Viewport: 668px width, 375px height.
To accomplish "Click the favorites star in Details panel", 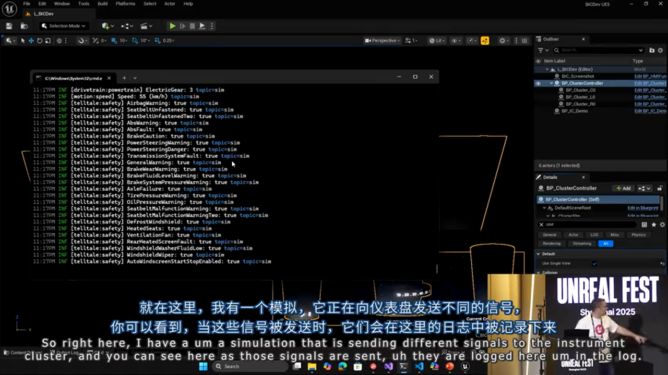I will (653, 224).
